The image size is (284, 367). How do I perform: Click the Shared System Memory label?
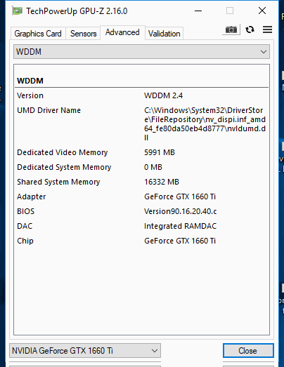pyautogui.click(x=58, y=182)
